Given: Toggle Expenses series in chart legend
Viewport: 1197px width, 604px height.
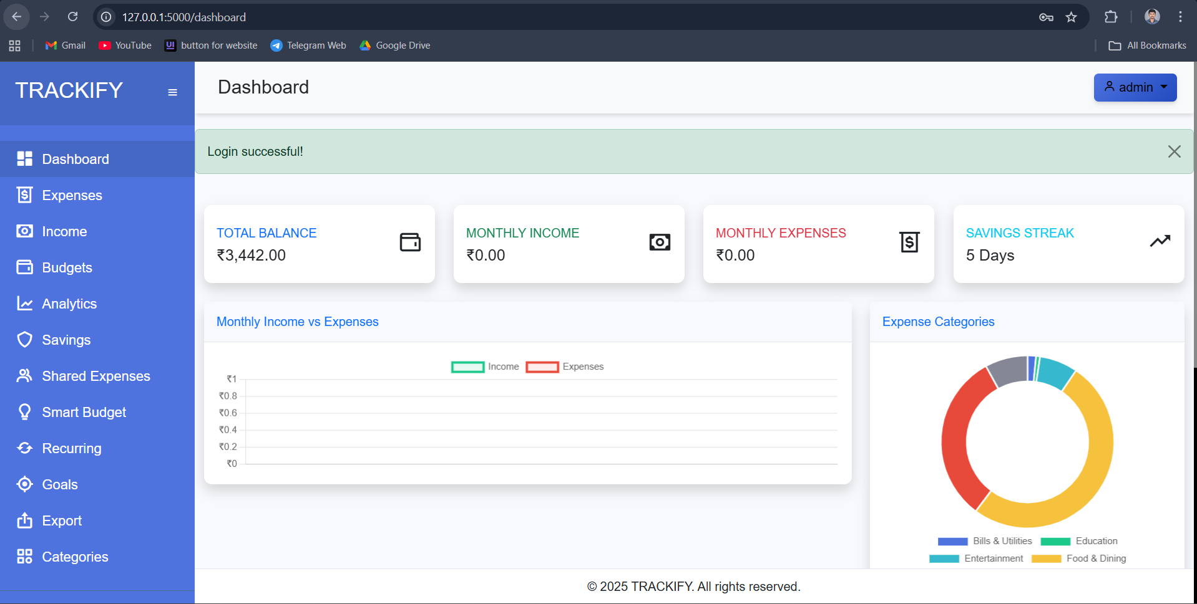Looking at the screenshot, I should pos(565,367).
